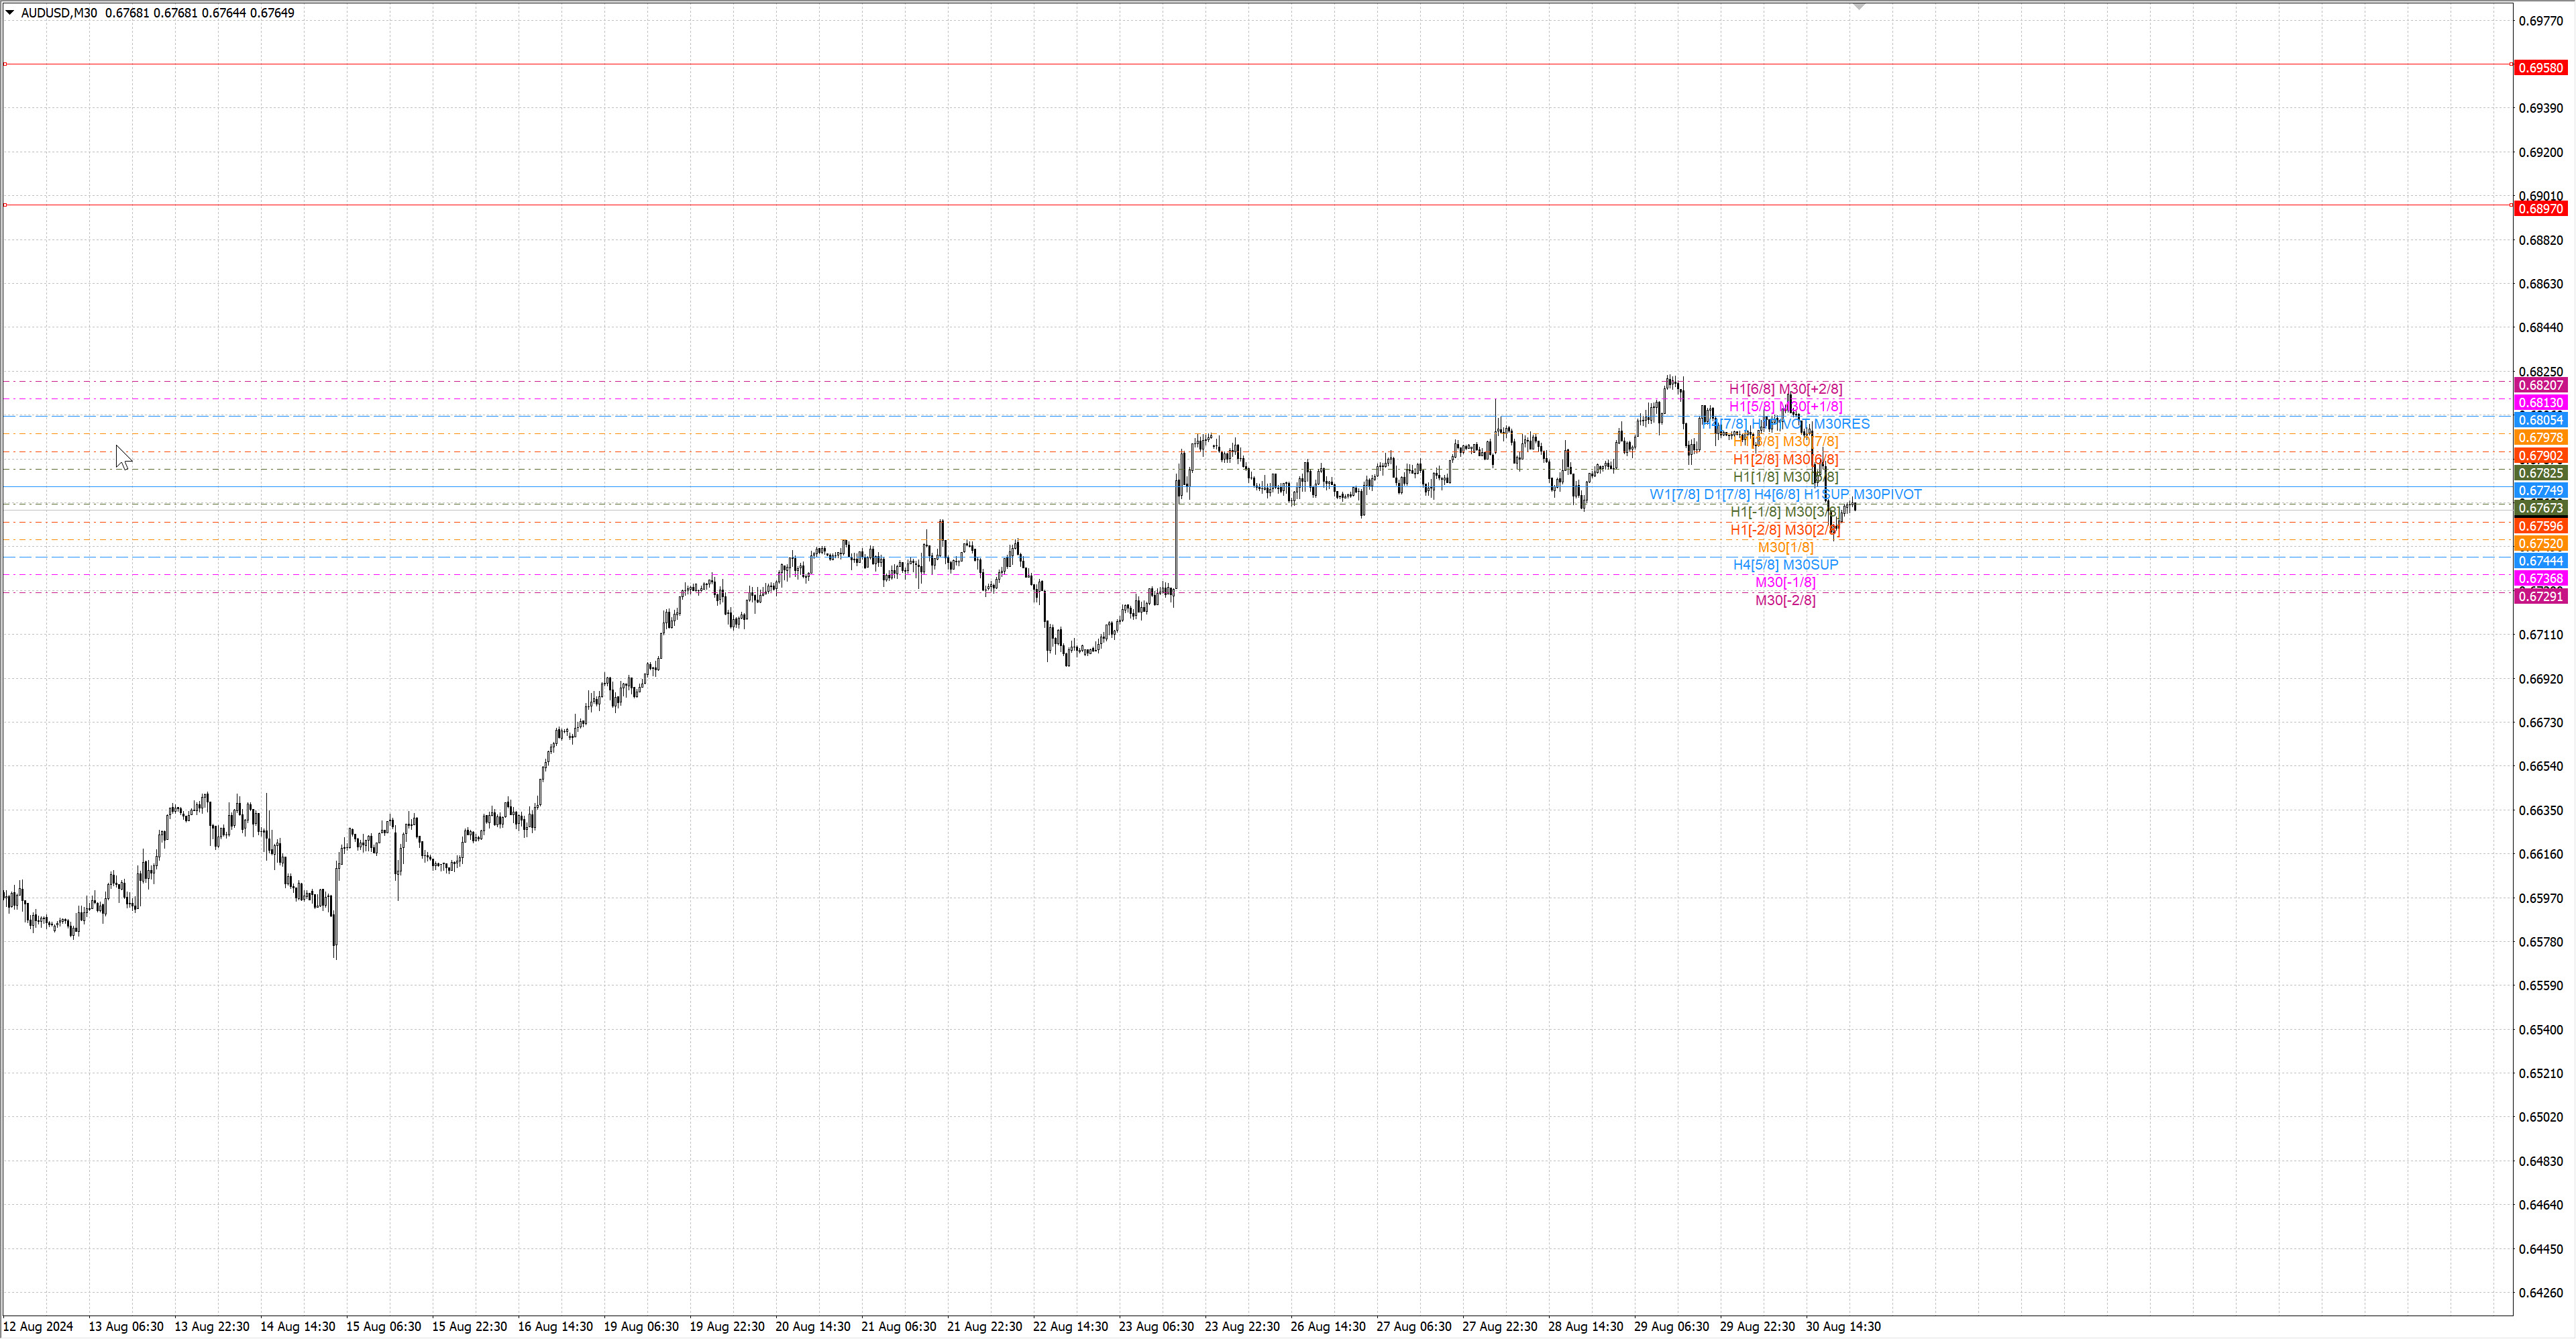Click the 23 Aug 06:30 time axis label

tap(1156, 1327)
